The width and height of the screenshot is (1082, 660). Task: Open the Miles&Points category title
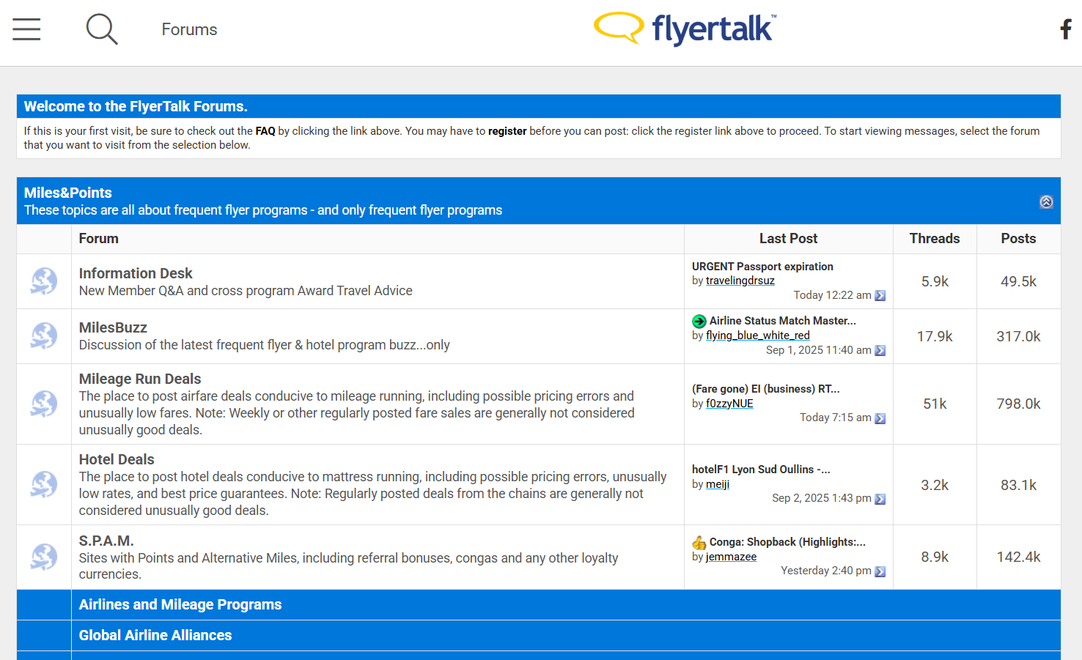[68, 193]
